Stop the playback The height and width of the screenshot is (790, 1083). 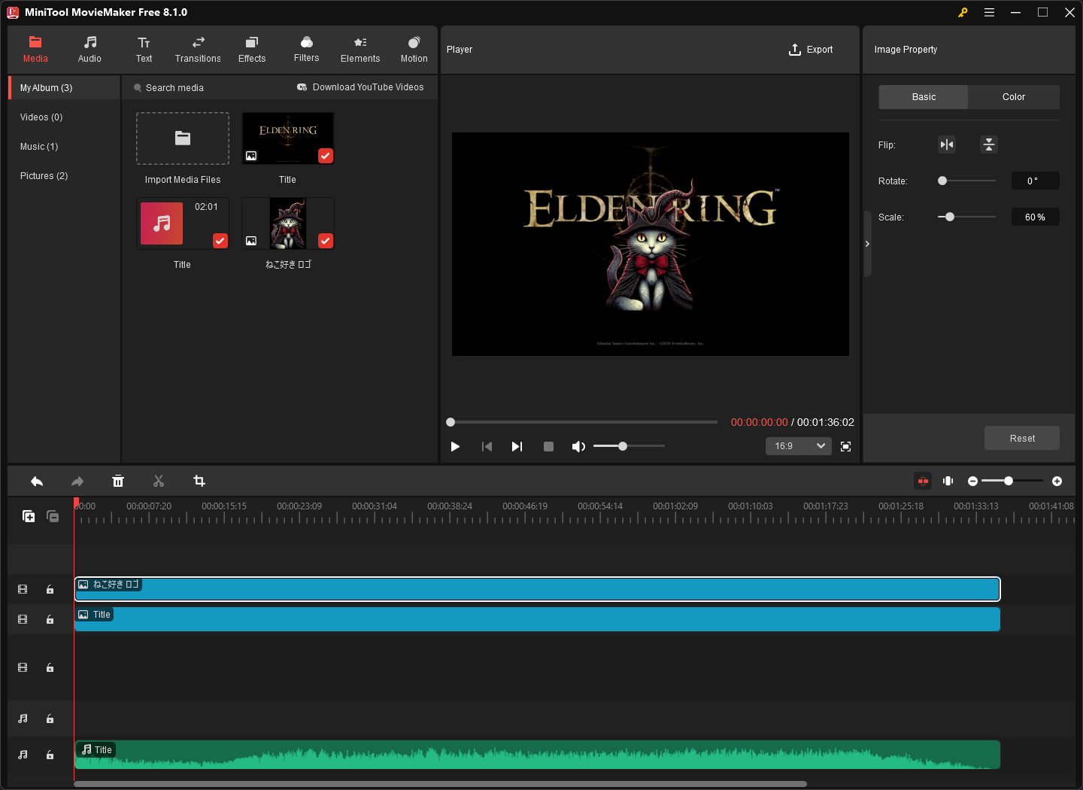548,446
